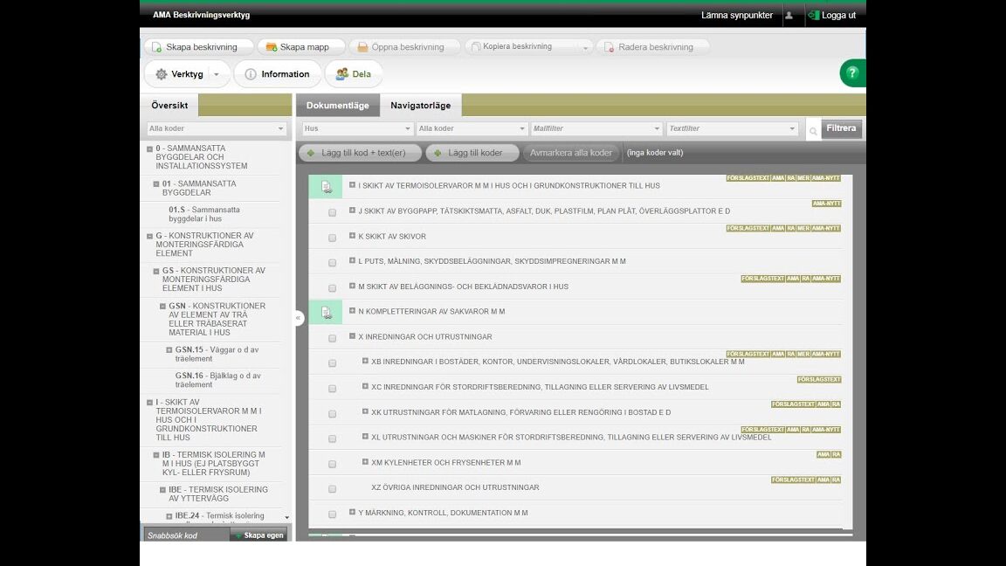
Task: Open document icon for row N KOMPLETTERINGAR
Action: (326, 312)
